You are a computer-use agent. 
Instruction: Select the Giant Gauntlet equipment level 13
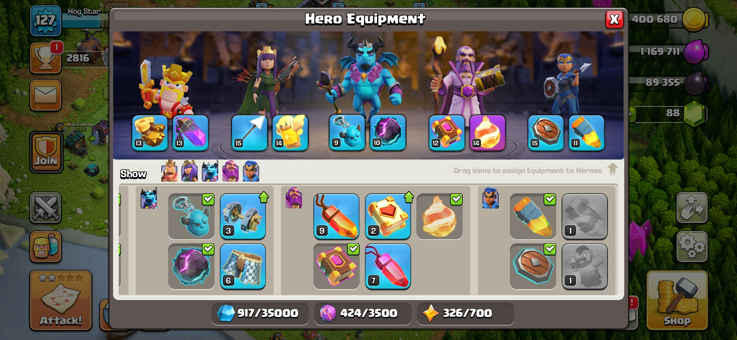click(150, 133)
